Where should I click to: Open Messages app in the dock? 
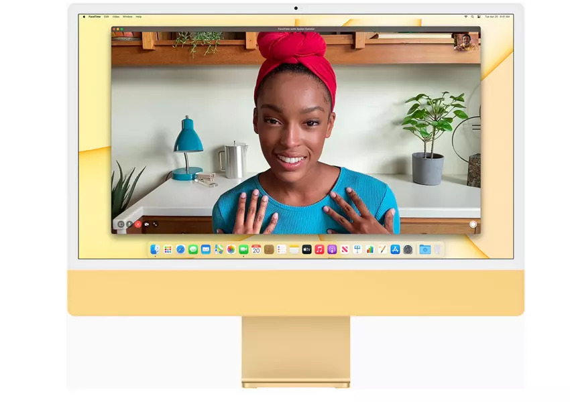(x=193, y=249)
